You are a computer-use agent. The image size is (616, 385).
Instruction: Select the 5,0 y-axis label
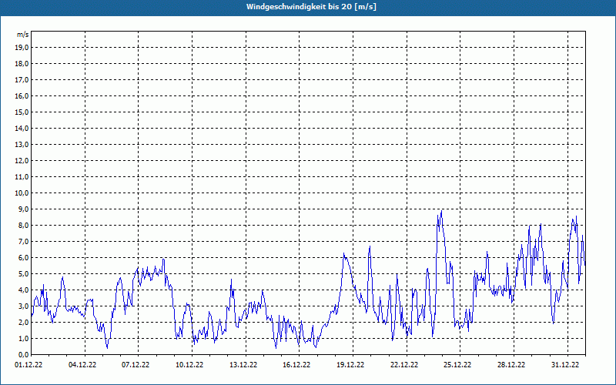[23, 274]
